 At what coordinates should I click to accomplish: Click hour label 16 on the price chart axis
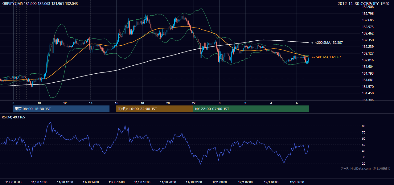(x=116, y=103)
